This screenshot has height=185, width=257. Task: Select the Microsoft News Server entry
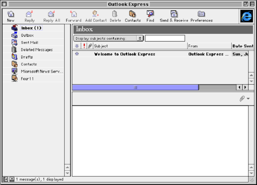coord(42,71)
